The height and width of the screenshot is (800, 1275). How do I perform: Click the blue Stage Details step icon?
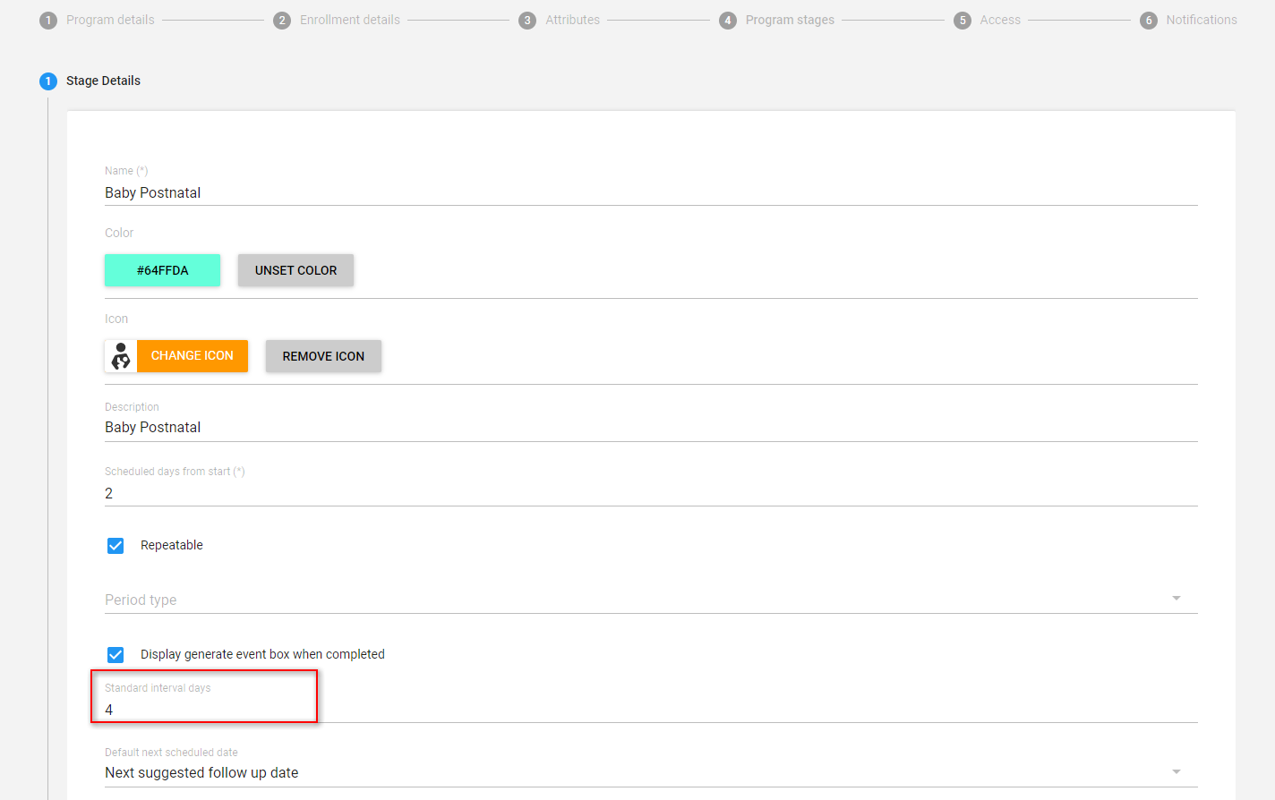[x=48, y=81]
